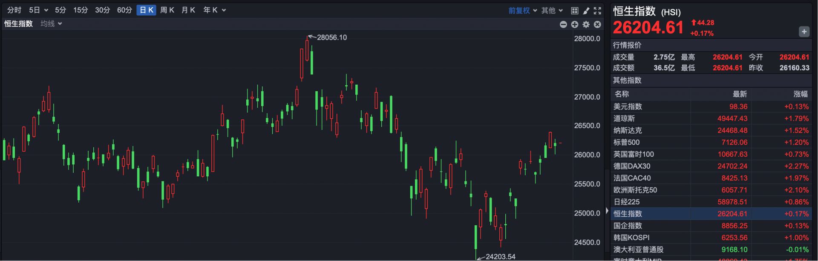Select the 60分 timeframe tab
Image resolution: width=818 pixels, height=261 pixels.
124,10
